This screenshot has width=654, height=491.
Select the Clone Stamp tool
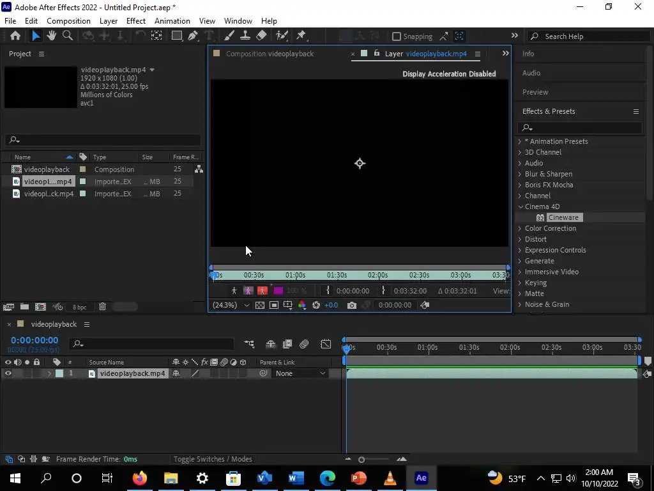coord(245,36)
